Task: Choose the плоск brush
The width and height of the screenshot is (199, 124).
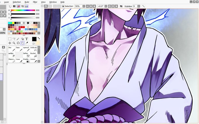Action: click(x=34, y=60)
